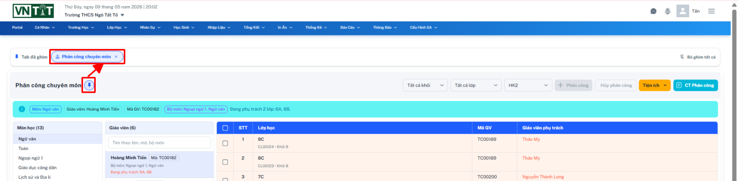Toggle the select-all checkbox in table header
738x181 pixels.
pyautogui.click(x=225, y=128)
